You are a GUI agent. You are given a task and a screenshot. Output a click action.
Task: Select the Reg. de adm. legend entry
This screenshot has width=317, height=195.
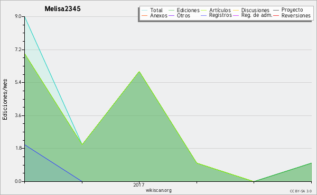click(257, 15)
